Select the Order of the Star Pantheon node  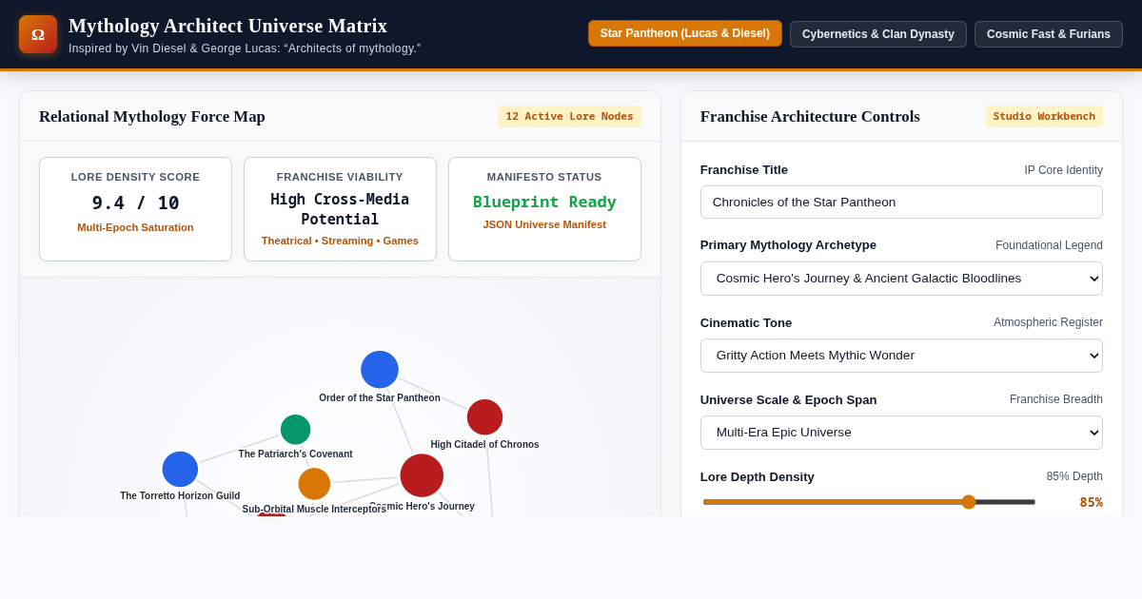(x=380, y=370)
